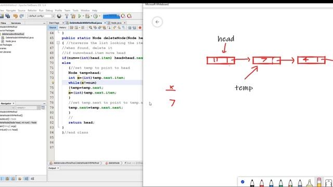Image resolution: width=333 pixels, height=187 pixels.
Task: Click the Clean and Build Project icon
Action: point(73,16)
